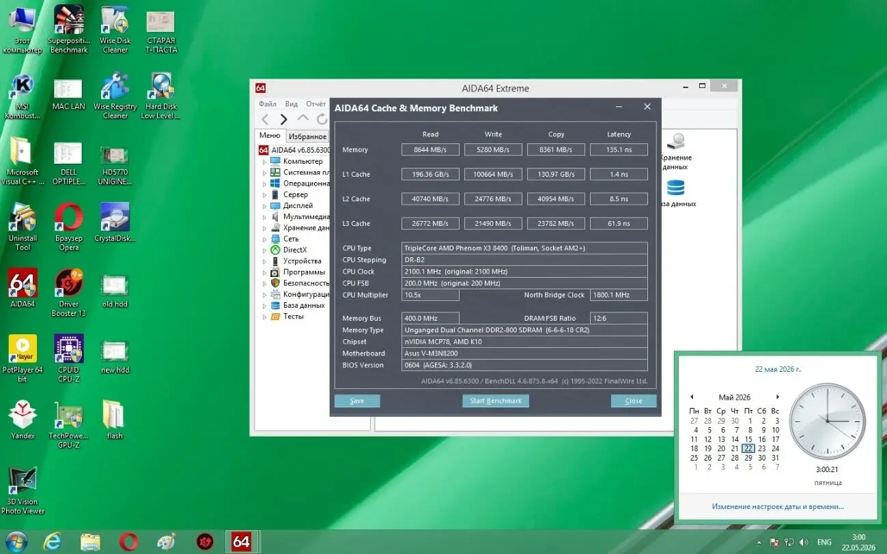Viewport: 887px width, 554px height.
Task: Click the benchmark Close button
Action: click(x=634, y=401)
